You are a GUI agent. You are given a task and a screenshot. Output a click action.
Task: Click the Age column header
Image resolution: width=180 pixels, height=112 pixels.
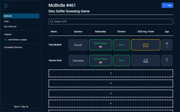coord(167,32)
